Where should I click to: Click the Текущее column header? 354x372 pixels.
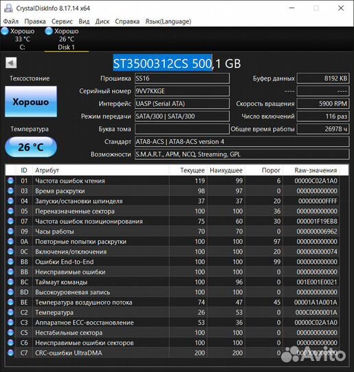click(x=188, y=170)
